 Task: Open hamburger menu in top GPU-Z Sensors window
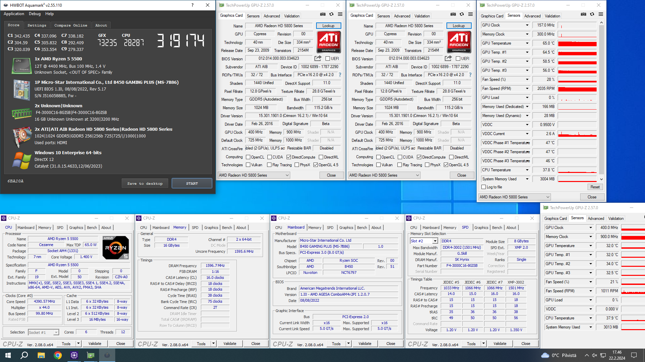(x=601, y=14)
